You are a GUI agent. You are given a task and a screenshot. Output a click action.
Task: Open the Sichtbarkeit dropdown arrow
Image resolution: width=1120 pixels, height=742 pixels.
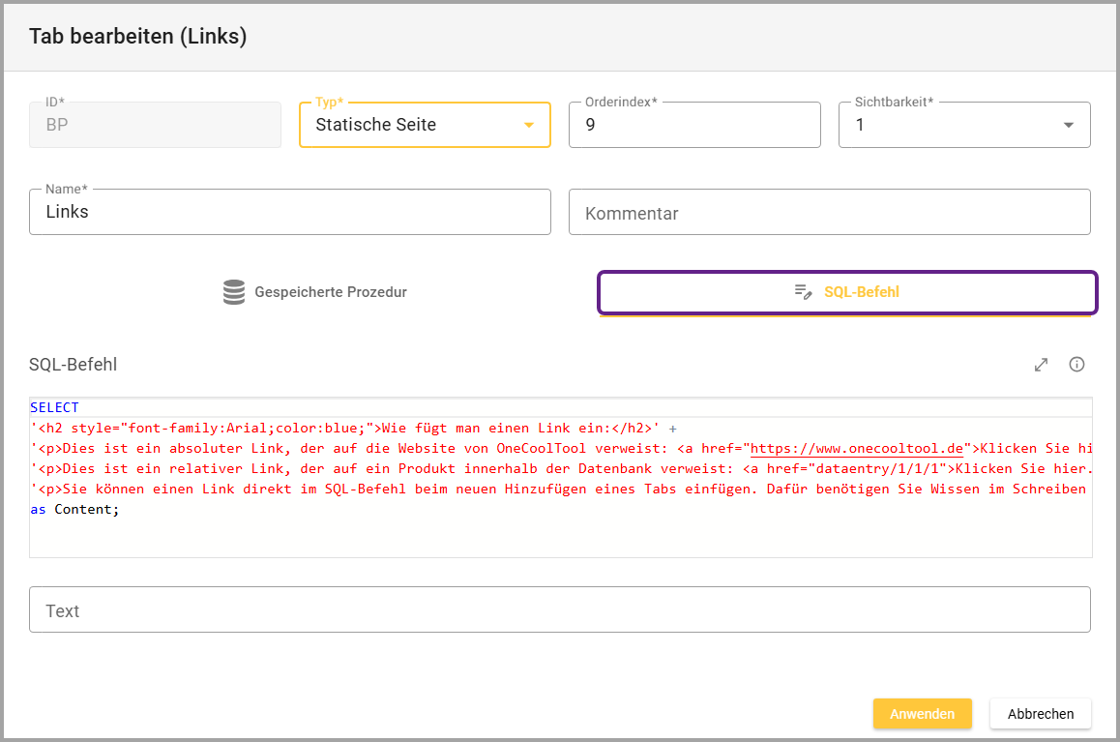1069,125
